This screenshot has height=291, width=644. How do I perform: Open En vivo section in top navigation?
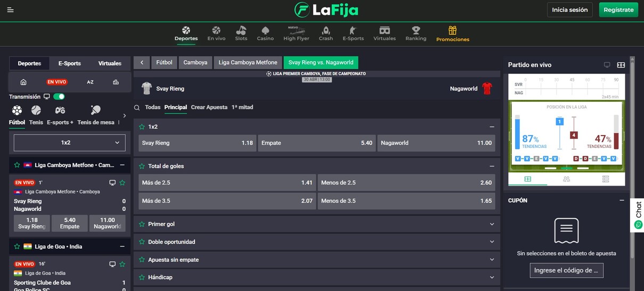click(216, 34)
